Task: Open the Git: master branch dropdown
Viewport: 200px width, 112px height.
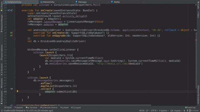Action: pyautogui.click(x=176, y=111)
